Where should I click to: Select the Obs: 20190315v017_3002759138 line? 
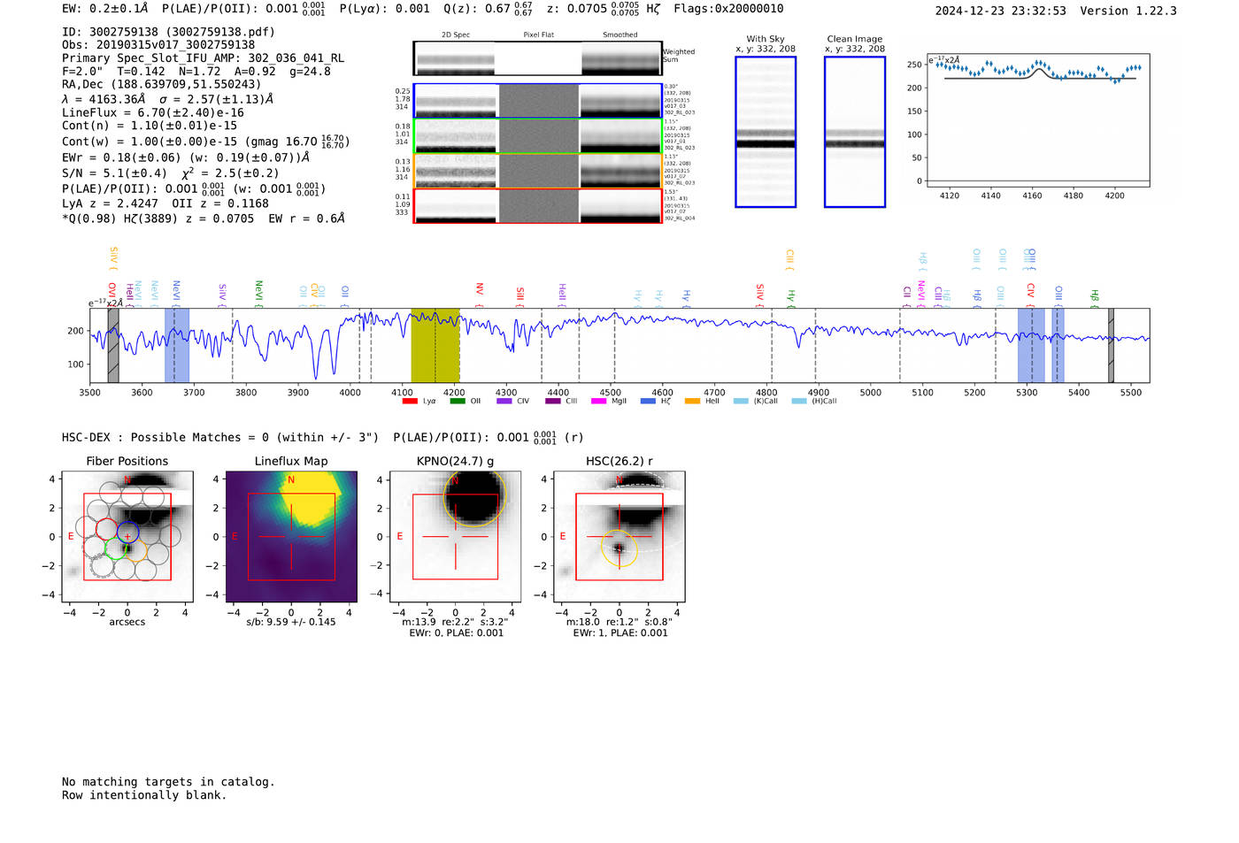tap(158, 45)
